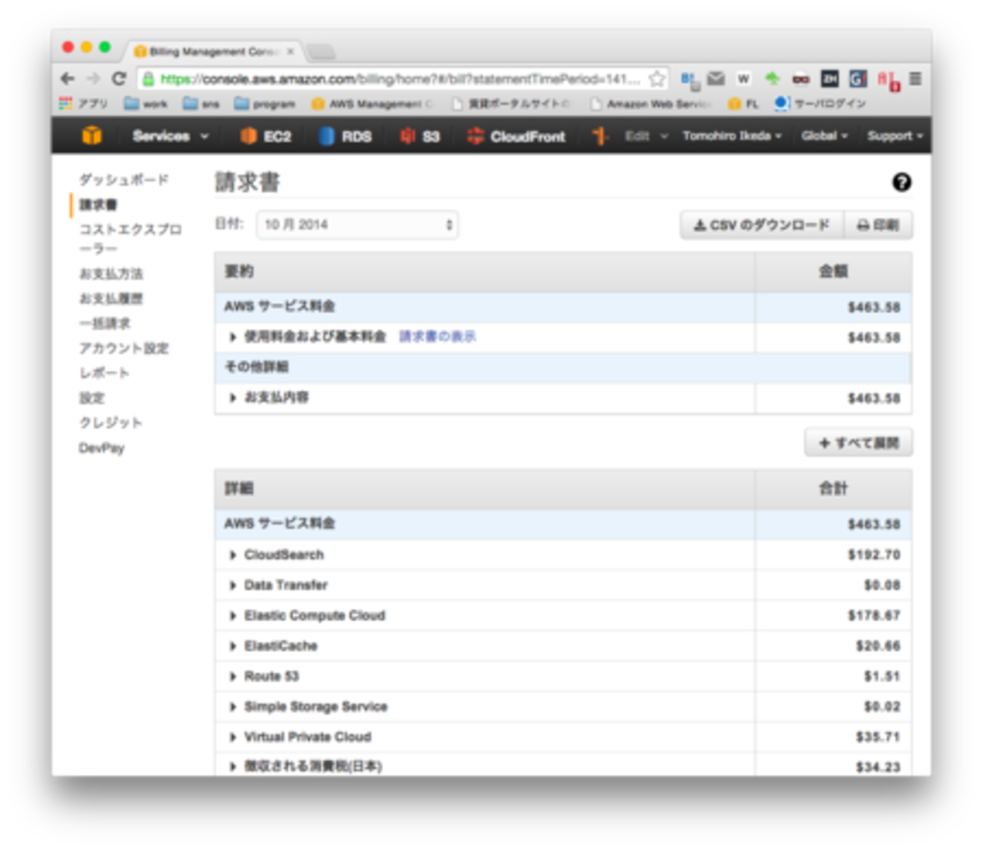The height and width of the screenshot is (850, 983).
Task: Open the Support dropdown menu
Action: click(x=895, y=136)
